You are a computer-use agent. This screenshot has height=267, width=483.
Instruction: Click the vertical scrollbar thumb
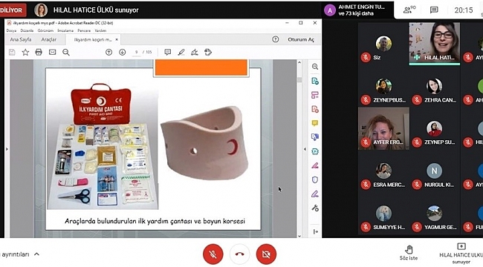pos(299,79)
